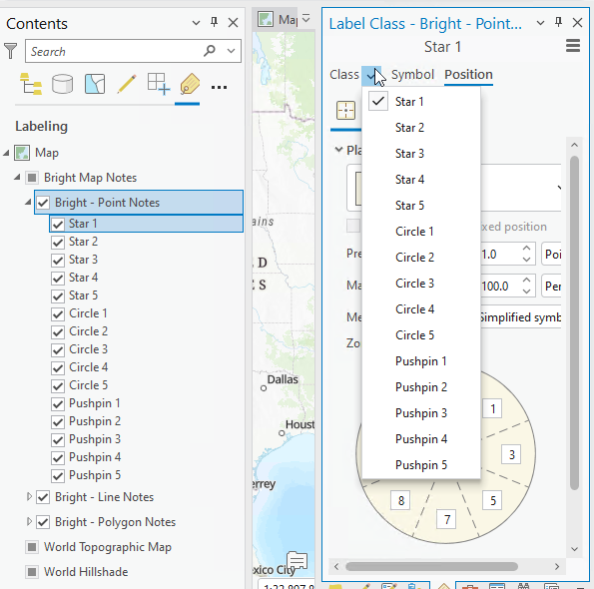Uncheck the Bright - Line Notes checkbox
This screenshot has width=594, height=589.
[x=43, y=497]
